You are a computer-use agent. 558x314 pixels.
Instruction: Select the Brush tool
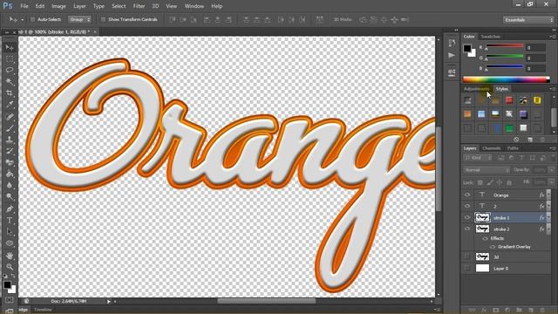click(x=10, y=128)
